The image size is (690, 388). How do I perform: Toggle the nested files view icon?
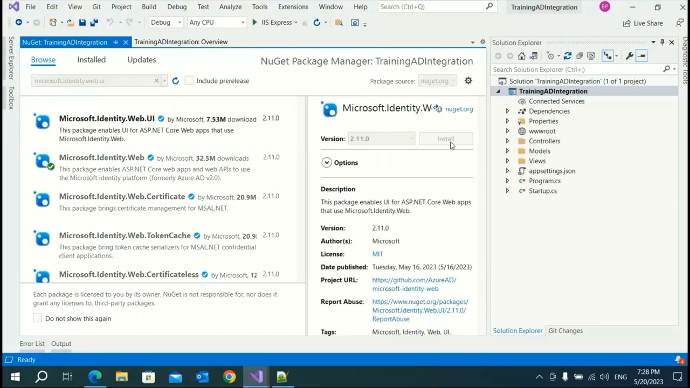coord(608,56)
